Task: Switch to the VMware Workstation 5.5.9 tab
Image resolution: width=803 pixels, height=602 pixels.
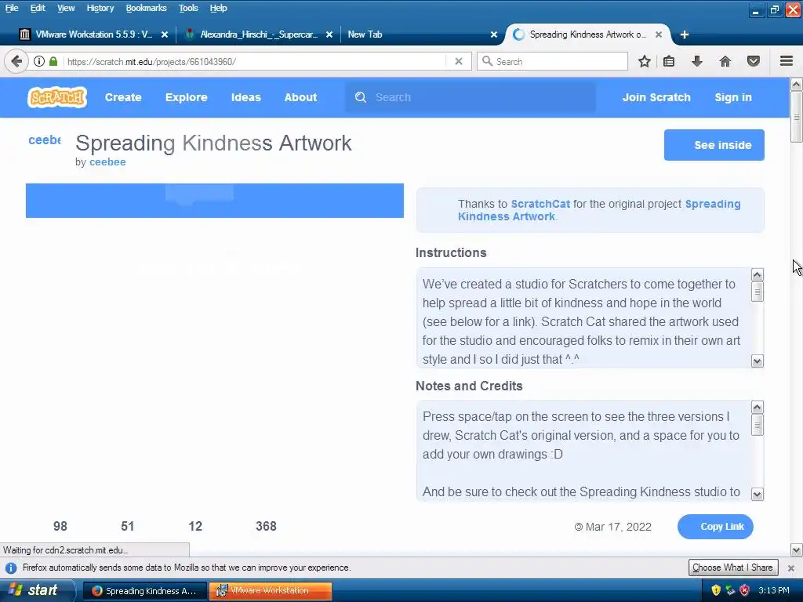Action: coord(93,34)
